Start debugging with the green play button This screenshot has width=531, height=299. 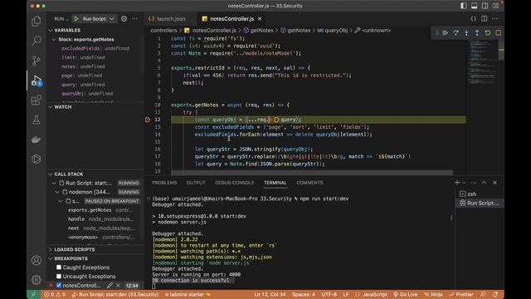pos(76,18)
